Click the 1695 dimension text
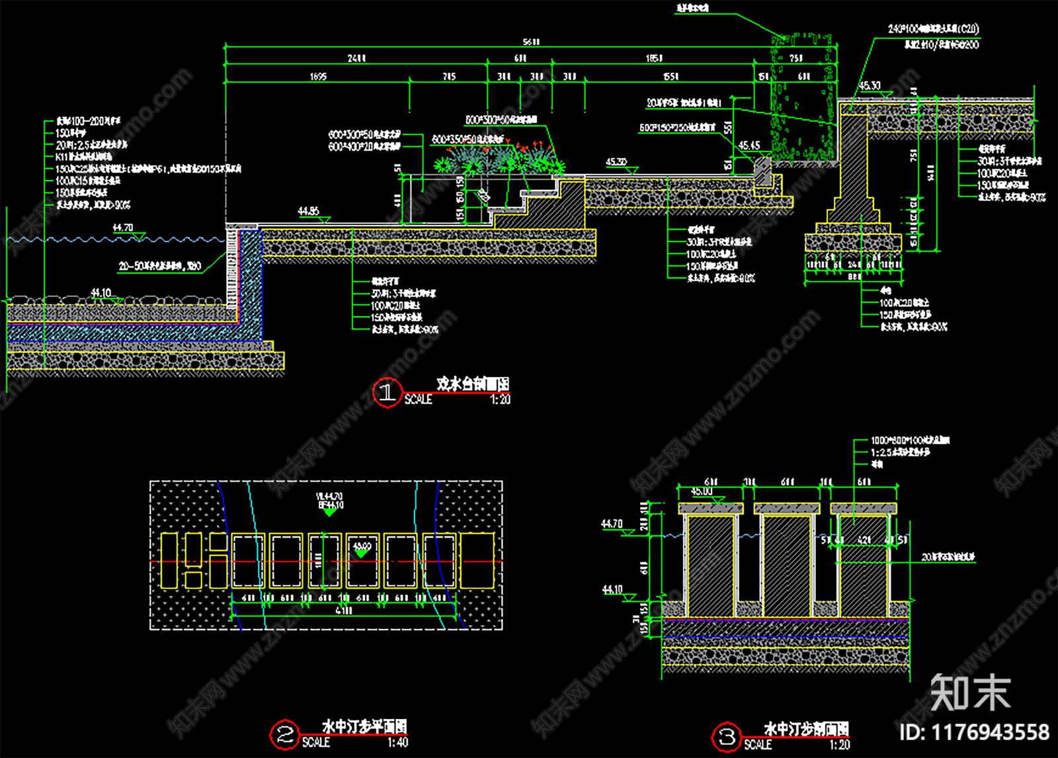Image resolution: width=1058 pixels, height=758 pixels. [x=318, y=77]
